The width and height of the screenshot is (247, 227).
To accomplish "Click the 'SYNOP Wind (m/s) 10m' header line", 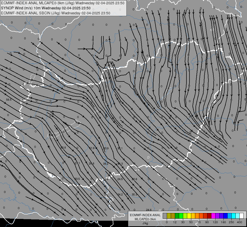I will pyautogui.click(x=46, y=8).
